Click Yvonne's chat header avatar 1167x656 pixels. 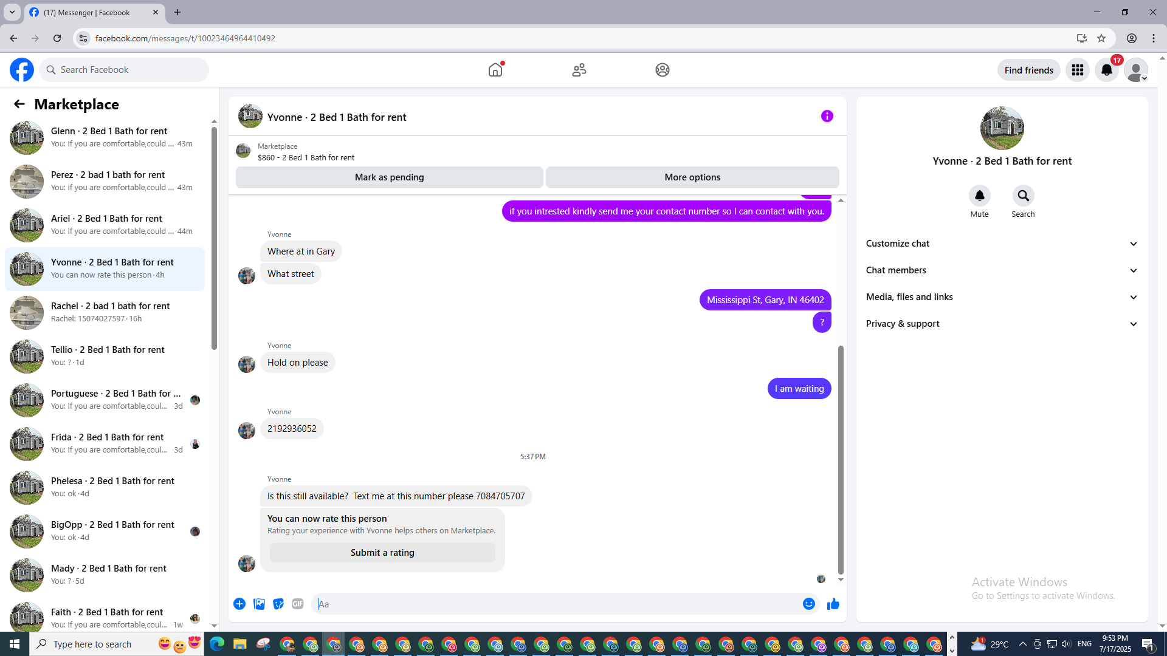[250, 116]
